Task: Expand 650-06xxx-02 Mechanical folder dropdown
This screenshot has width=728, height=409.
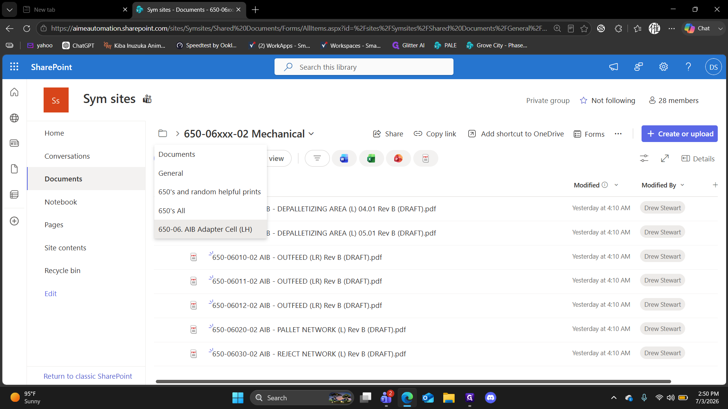Action: pyautogui.click(x=311, y=134)
